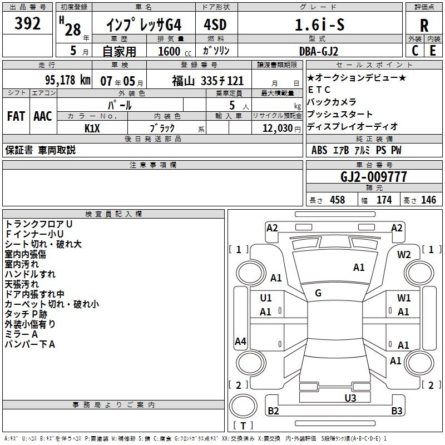Click the spare tire circle above [T]
This screenshot has width=445, height=445.
243,406
